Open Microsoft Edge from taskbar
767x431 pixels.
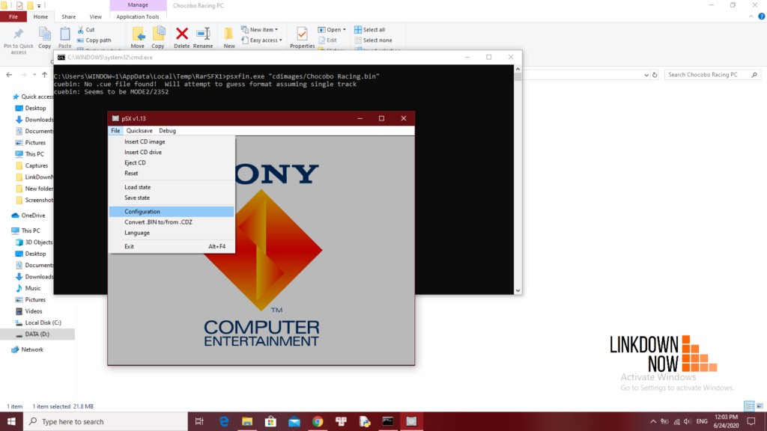223,421
